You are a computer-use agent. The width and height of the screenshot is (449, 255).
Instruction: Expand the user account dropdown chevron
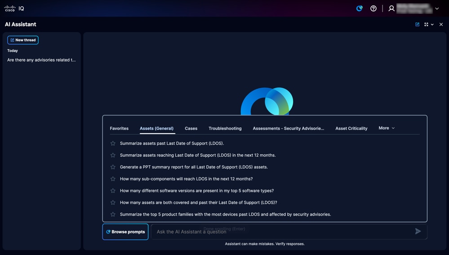click(437, 9)
